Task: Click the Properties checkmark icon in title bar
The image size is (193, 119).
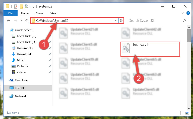Action: pyautogui.click(x=16, y=6)
